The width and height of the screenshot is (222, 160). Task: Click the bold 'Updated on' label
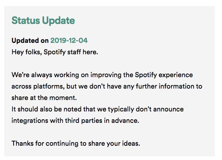[30, 41]
